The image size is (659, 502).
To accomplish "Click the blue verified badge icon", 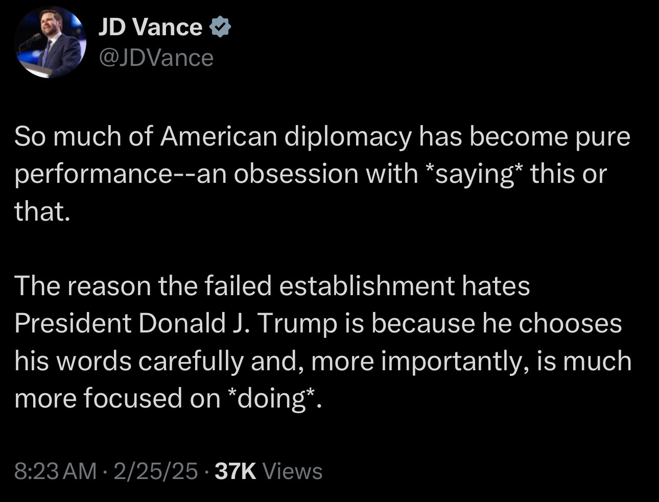I will pos(221,27).
